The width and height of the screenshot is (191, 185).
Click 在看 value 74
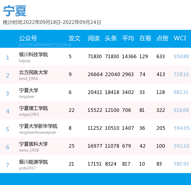click(x=142, y=74)
